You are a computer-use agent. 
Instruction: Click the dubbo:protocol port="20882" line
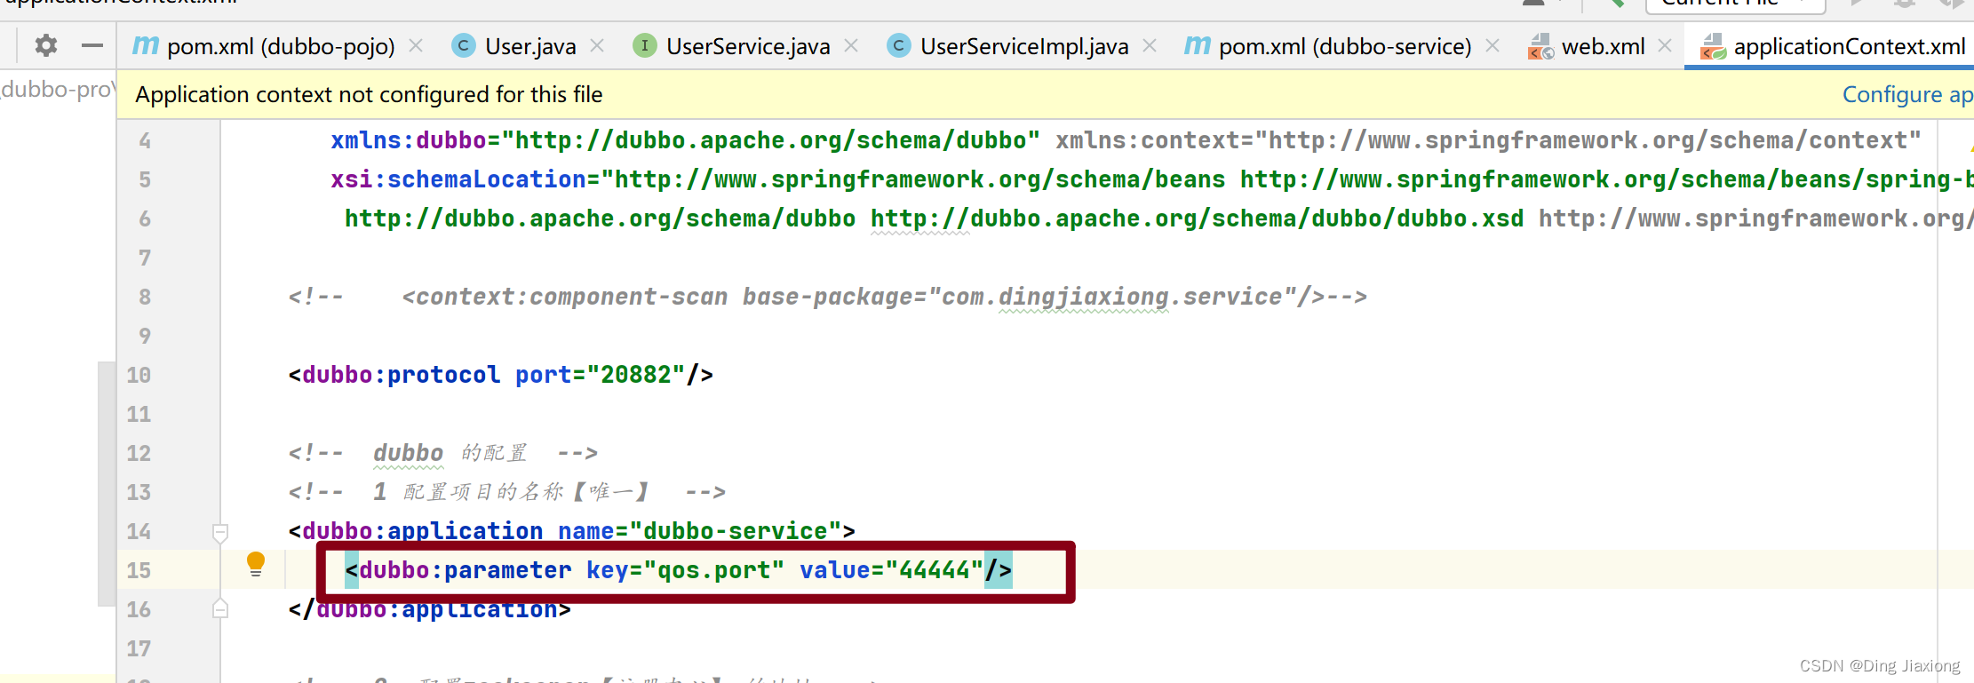click(501, 375)
